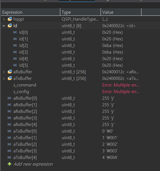Click the value of aRxBuffer[2]
This screenshot has width=160, height=171.
(108, 112)
